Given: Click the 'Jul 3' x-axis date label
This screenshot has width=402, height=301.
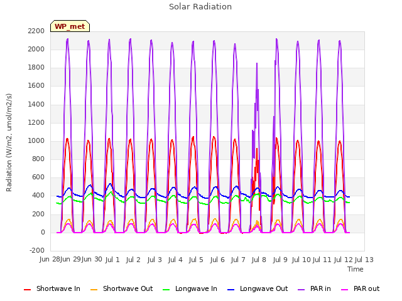Looking at the screenshot, I should coord(155,260).
